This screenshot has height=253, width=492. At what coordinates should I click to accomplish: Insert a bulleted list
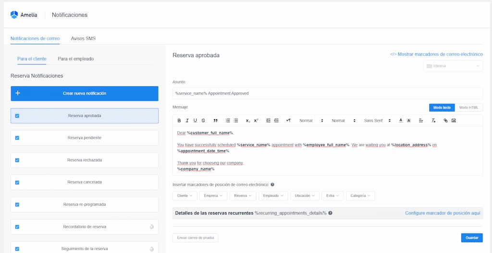[236, 120]
